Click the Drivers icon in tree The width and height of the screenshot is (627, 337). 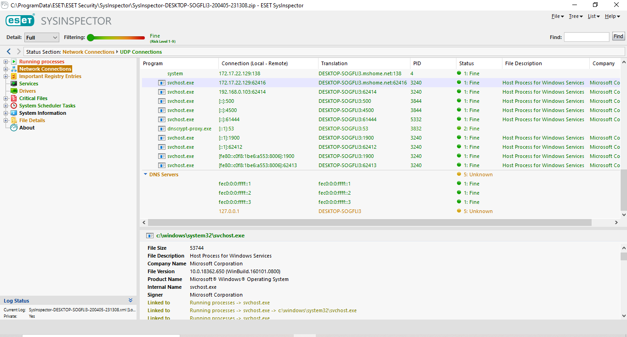14,91
